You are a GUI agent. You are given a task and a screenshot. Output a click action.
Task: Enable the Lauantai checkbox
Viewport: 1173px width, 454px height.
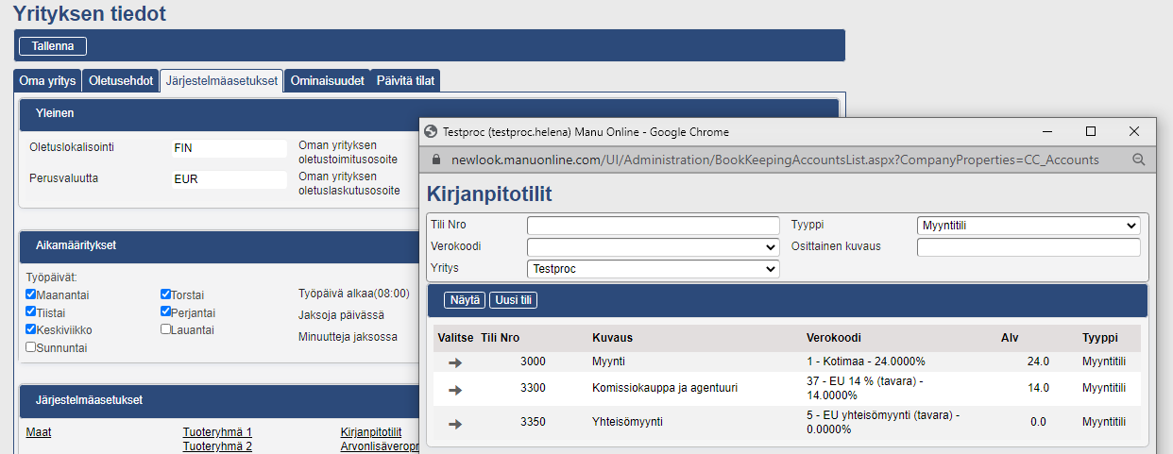click(166, 329)
